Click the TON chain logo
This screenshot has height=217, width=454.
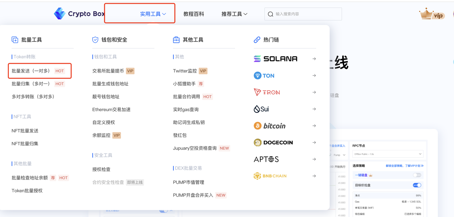click(x=264, y=75)
